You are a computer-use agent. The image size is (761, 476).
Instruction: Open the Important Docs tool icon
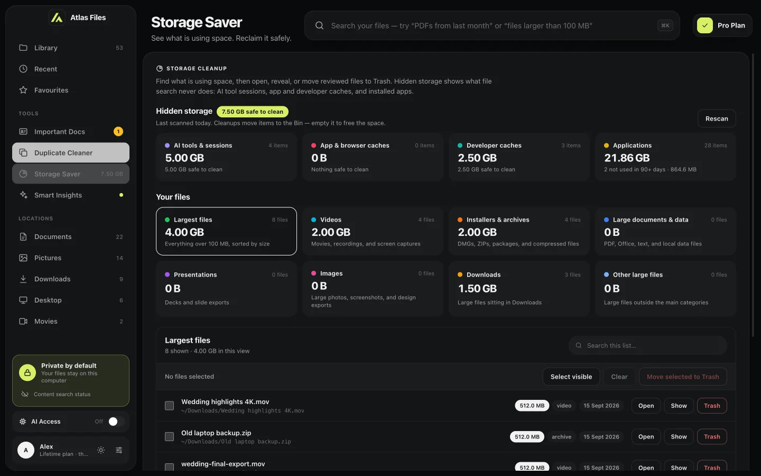click(x=23, y=132)
